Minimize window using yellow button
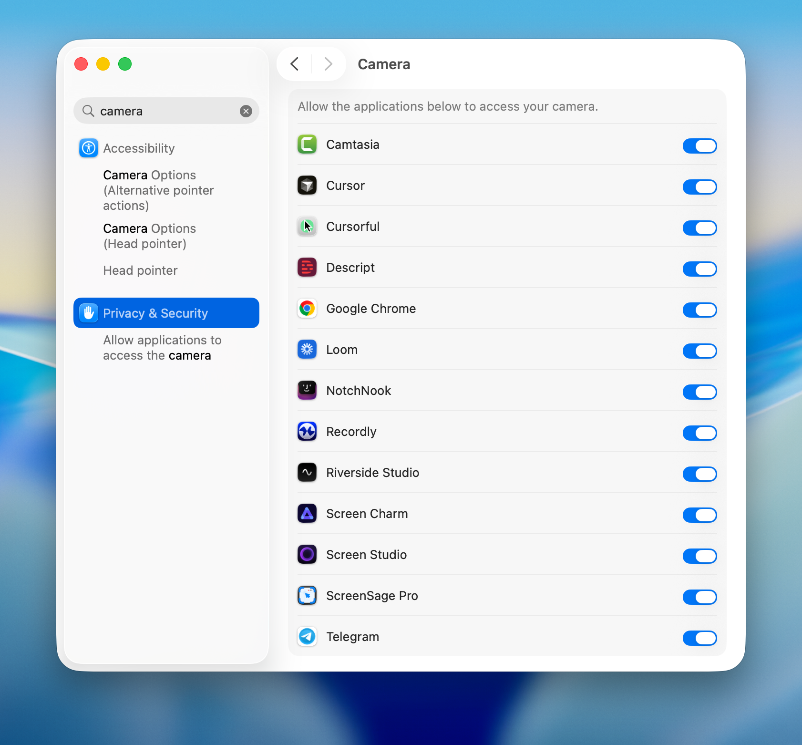 [x=103, y=64]
